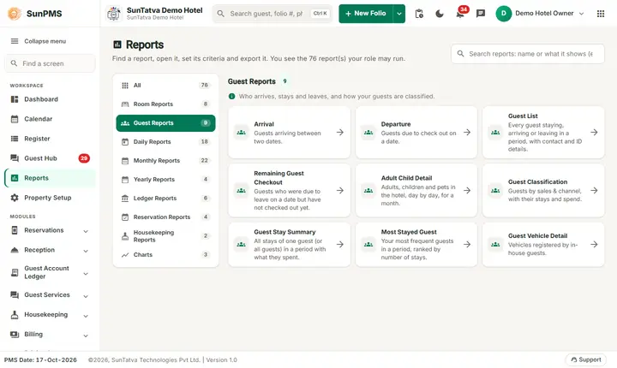This screenshot has width=617, height=368.
Task: Click the SunTatva Demo Hotel logo
Action: pyautogui.click(x=114, y=14)
